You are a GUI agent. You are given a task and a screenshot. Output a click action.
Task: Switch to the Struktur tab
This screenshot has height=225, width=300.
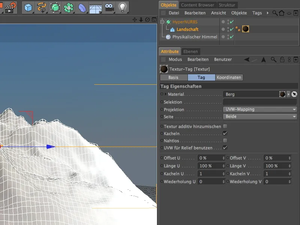pyautogui.click(x=227, y=5)
